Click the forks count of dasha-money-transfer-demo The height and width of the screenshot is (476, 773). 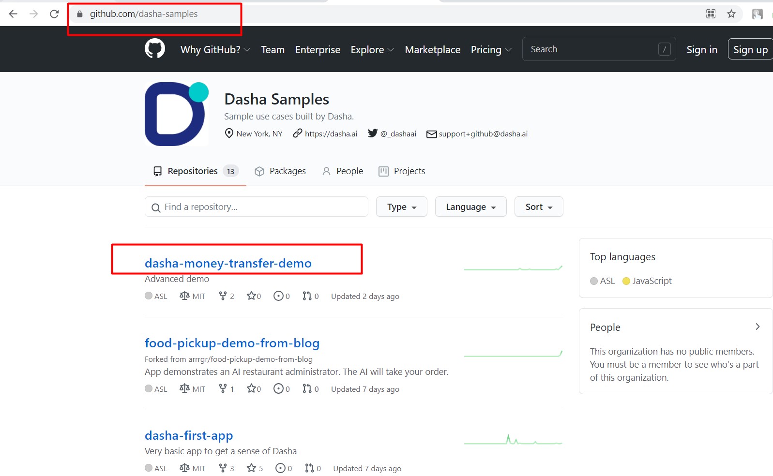pos(227,296)
